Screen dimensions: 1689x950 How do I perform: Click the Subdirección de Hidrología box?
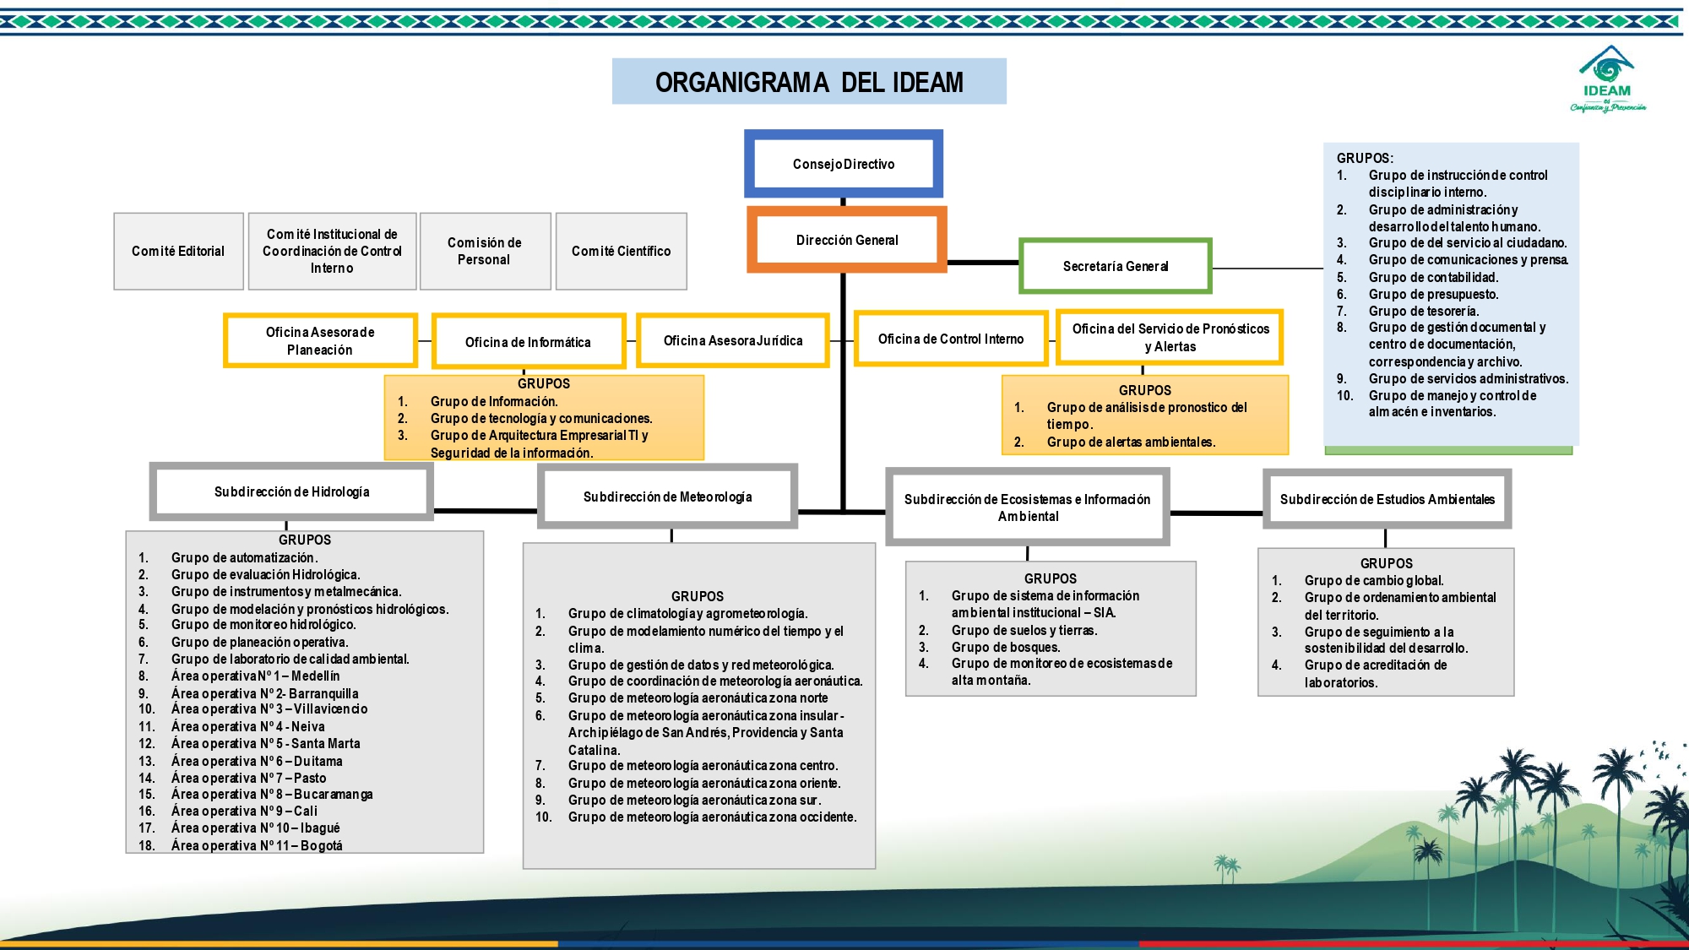[x=291, y=491]
